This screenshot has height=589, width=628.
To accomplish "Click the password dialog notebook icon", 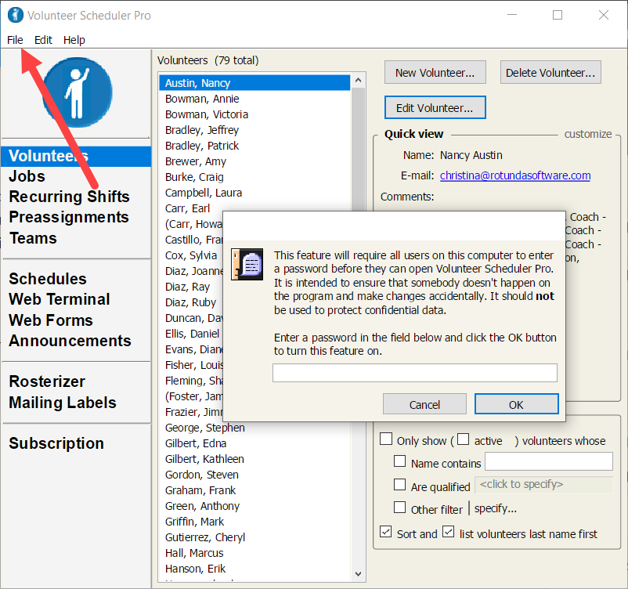I will pos(247,264).
